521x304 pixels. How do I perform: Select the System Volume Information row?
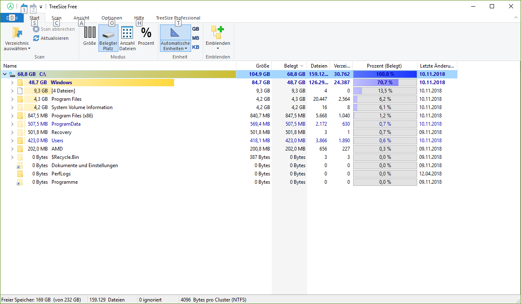coord(229,107)
